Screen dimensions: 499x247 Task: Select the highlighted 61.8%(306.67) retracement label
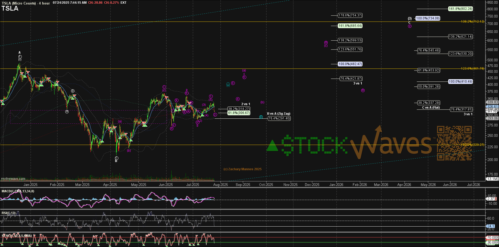click(239, 112)
